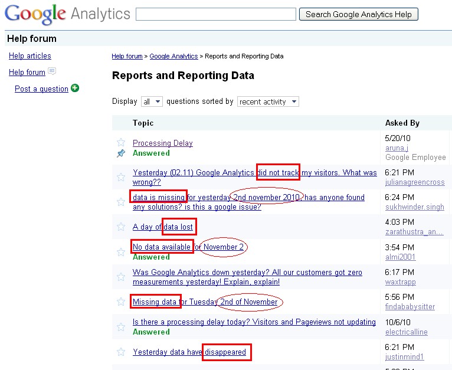Go to Google Analytics breadcrumb link
Image resolution: width=452 pixels, height=370 pixels.
point(174,56)
